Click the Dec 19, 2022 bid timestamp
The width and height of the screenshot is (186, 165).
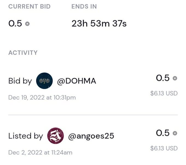coord(42,98)
